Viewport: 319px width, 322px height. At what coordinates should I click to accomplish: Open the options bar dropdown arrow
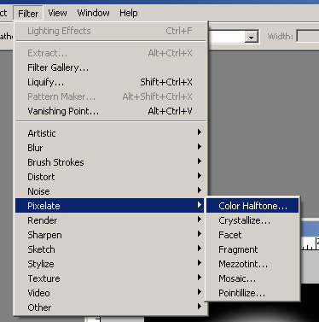tap(251, 37)
